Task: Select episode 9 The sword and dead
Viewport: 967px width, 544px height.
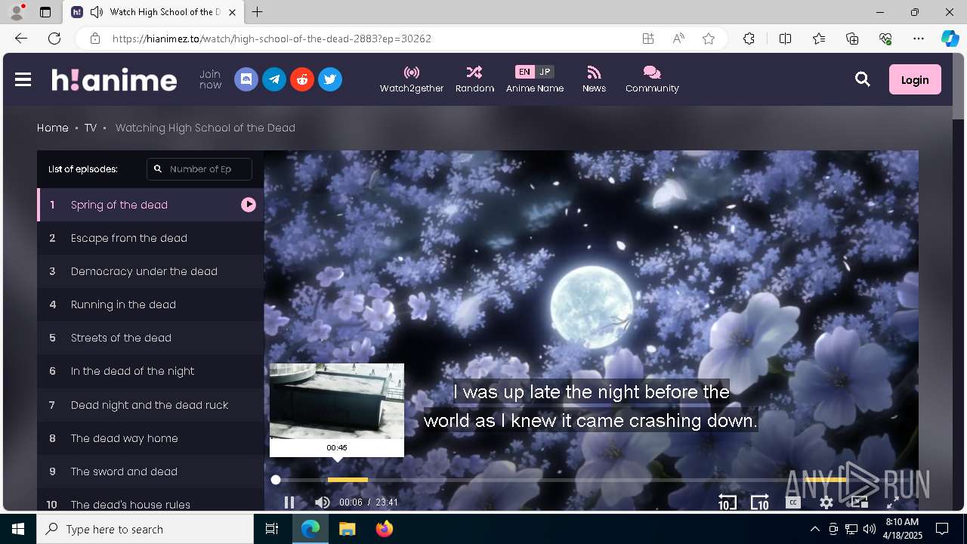Action: click(x=150, y=471)
